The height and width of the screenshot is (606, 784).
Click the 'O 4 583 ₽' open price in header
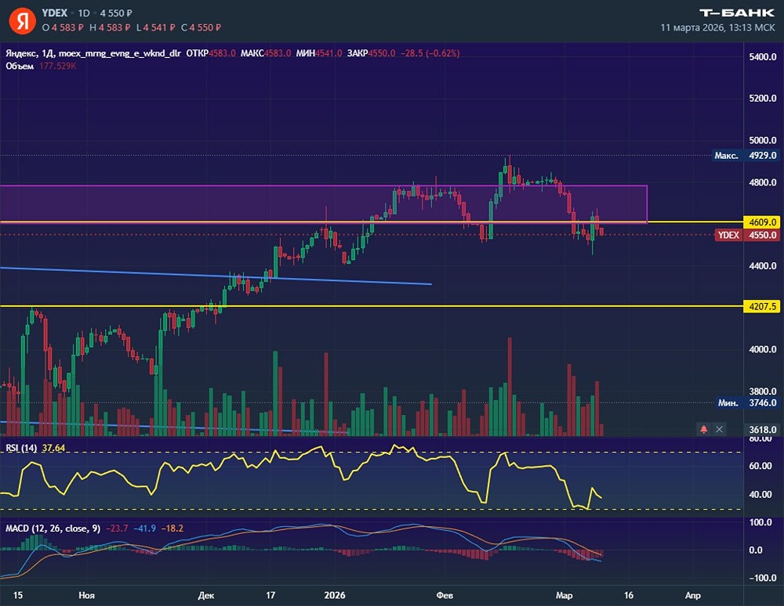coord(63,27)
